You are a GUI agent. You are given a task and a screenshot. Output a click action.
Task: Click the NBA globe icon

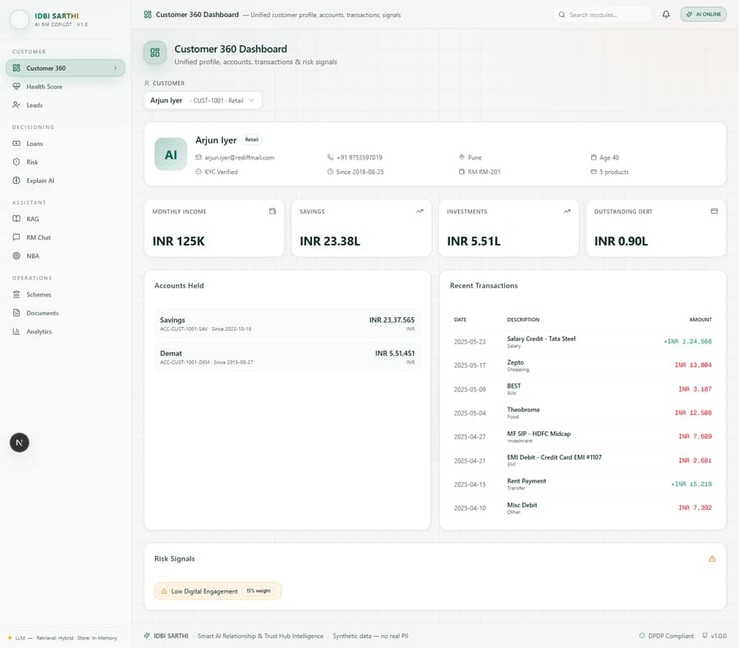click(x=16, y=256)
